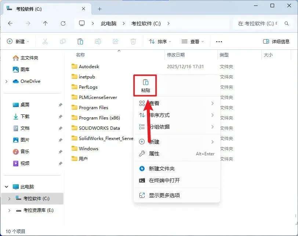Close the 考拉软件 (C:) tab
This screenshot has width=298, height=236.
[x=83, y=9]
